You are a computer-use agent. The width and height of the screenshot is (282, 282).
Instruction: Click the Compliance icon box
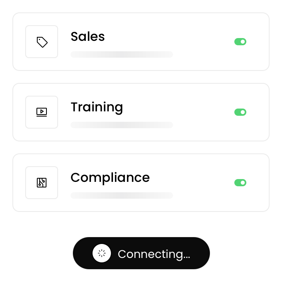pyautogui.click(x=42, y=183)
